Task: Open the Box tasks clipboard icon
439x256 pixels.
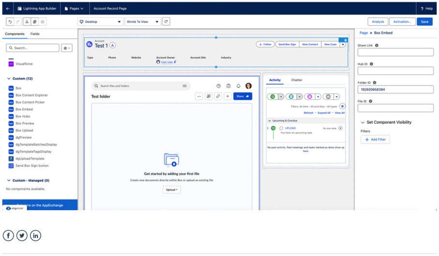Action: pyautogui.click(x=228, y=86)
